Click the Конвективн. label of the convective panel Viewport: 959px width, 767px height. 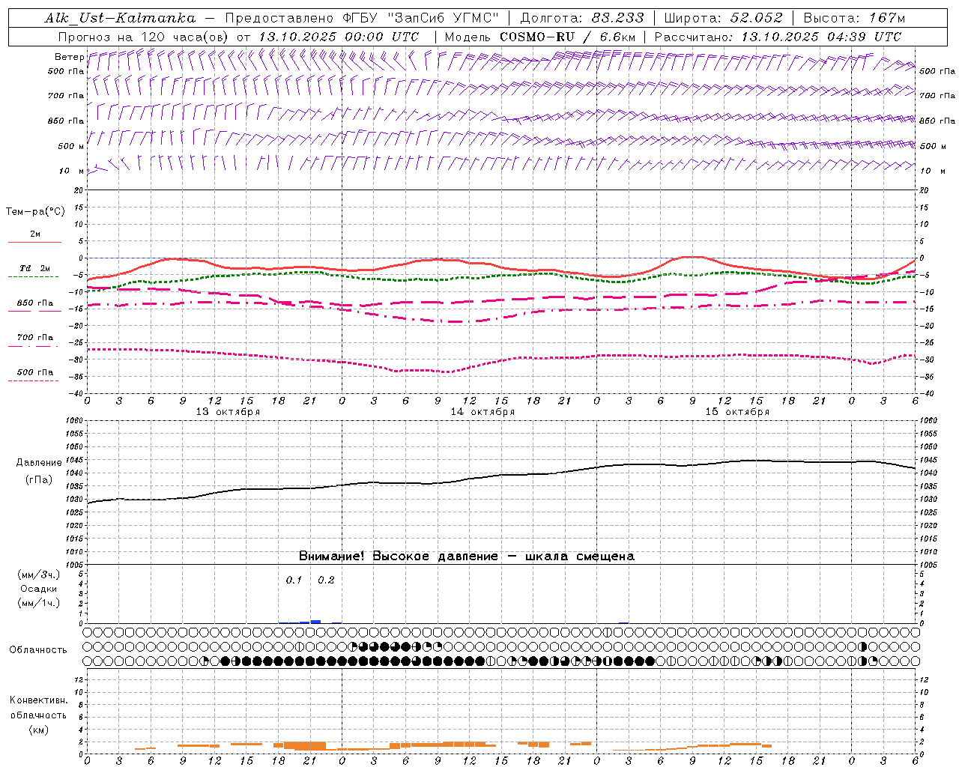(38, 700)
